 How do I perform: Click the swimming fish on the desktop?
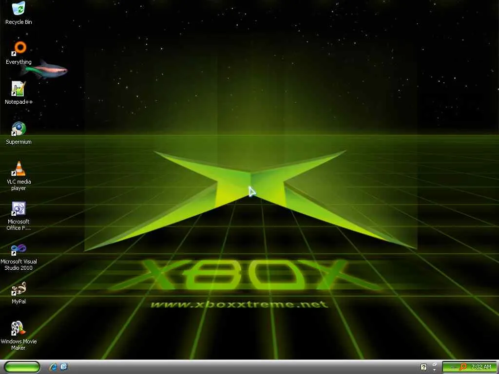click(x=44, y=70)
